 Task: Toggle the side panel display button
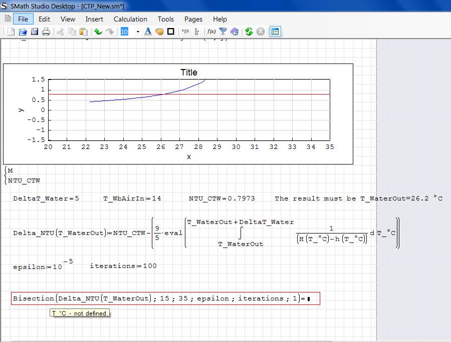(x=275, y=31)
